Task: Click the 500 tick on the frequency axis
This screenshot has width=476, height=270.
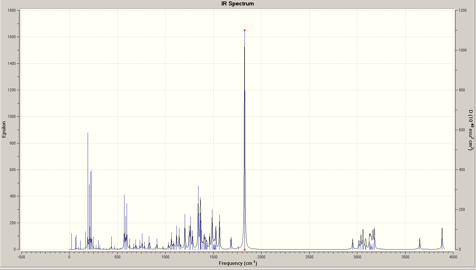Action: tap(117, 257)
